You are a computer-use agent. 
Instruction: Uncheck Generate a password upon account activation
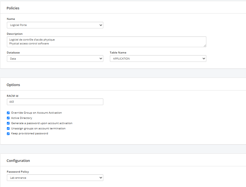tap(8, 123)
